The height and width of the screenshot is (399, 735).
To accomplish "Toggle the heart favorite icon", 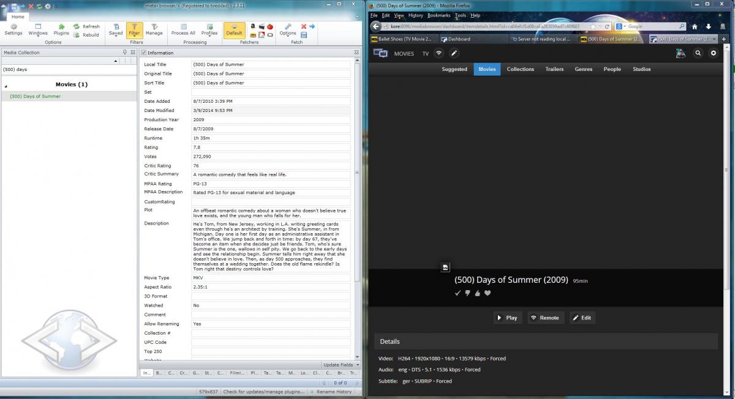I will click(488, 293).
